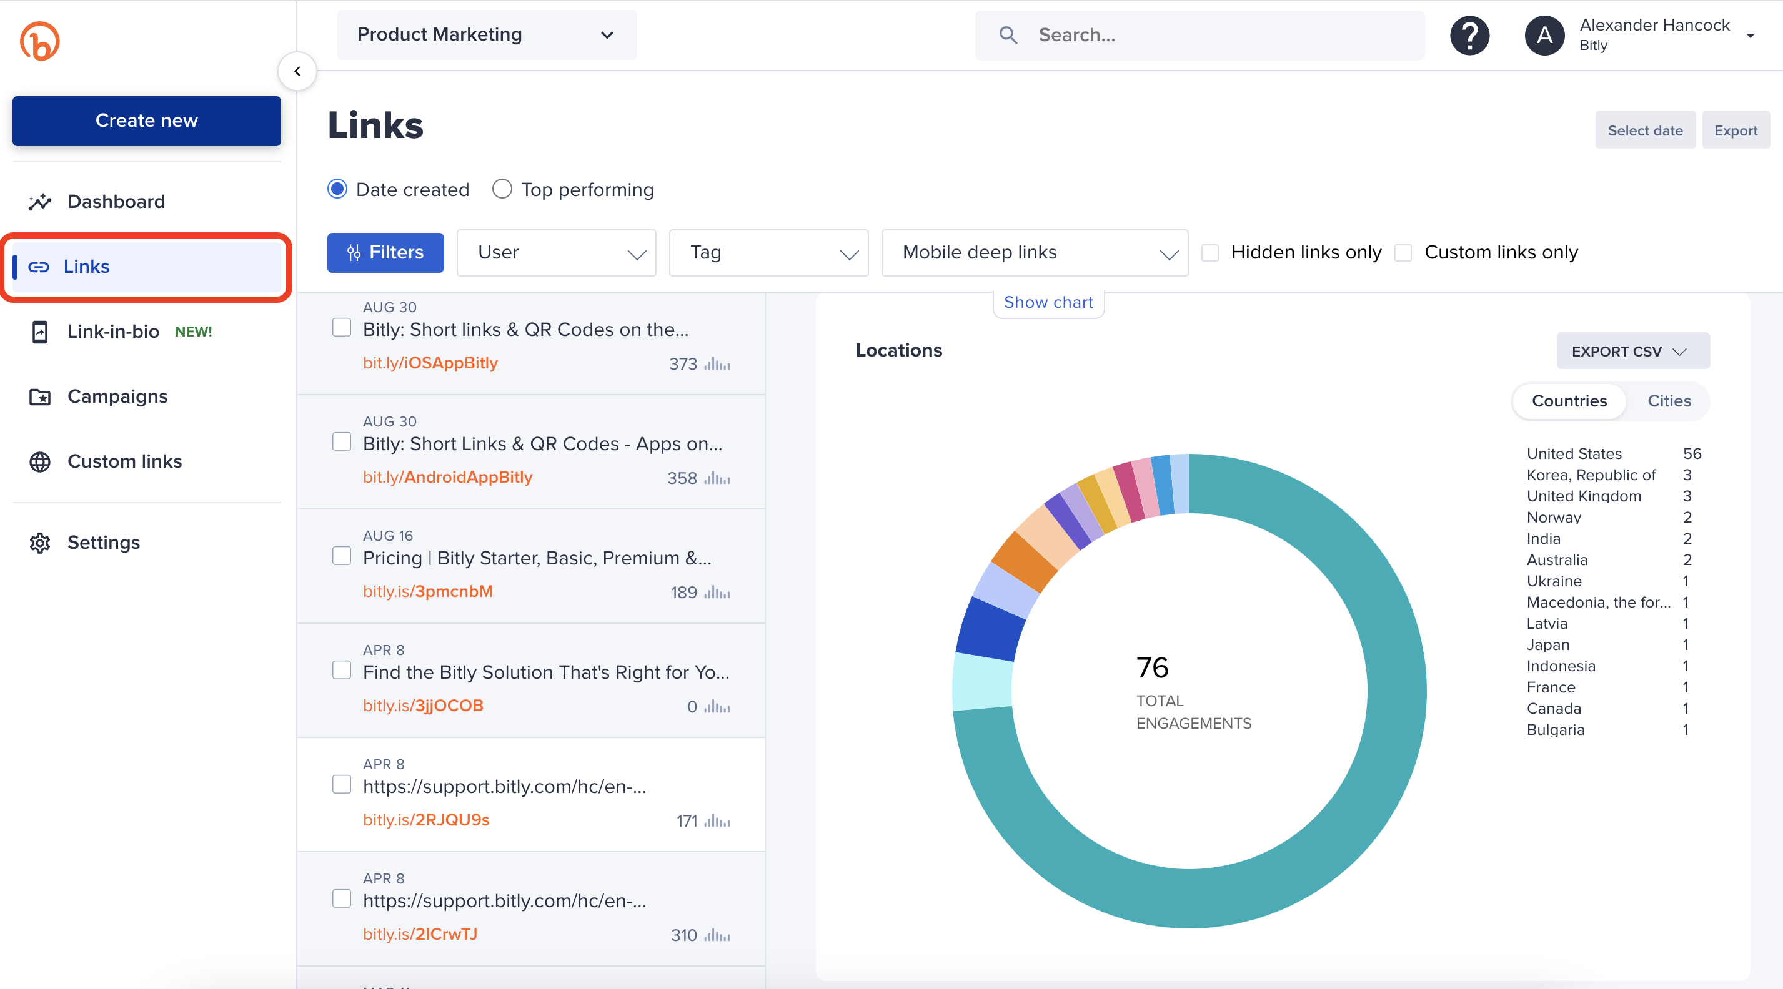
Task: Select the Top performing radio button
Action: pyautogui.click(x=502, y=189)
